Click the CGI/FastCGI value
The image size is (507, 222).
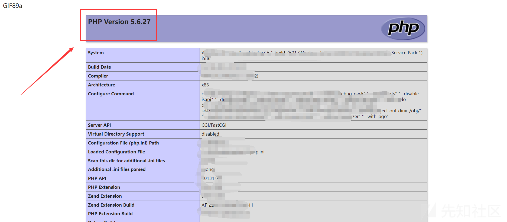click(x=214, y=125)
